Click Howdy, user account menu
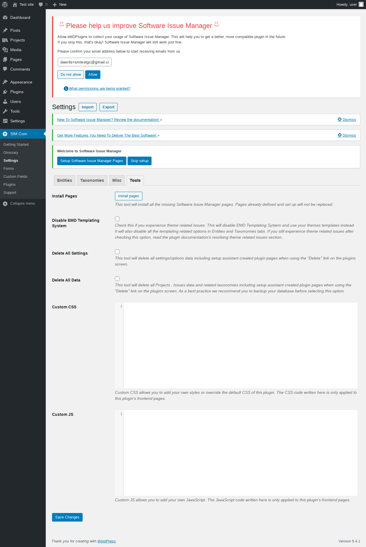The height and width of the screenshot is (547, 366). (x=350, y=5)
